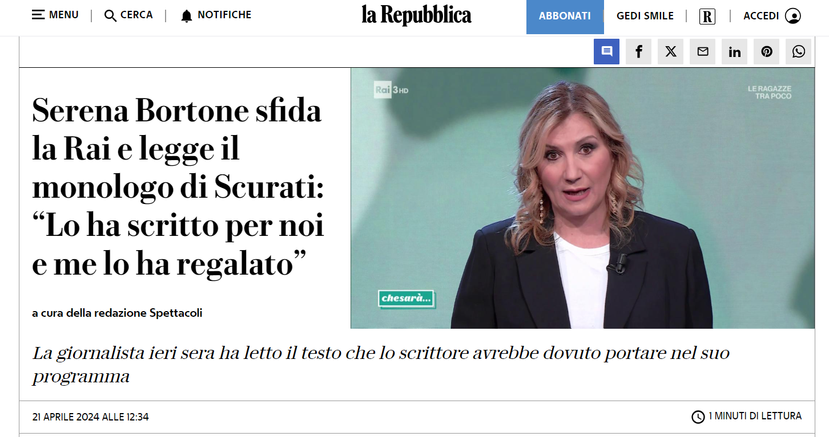
Task: Share the article on Facebook
Action: pos(638,52)
